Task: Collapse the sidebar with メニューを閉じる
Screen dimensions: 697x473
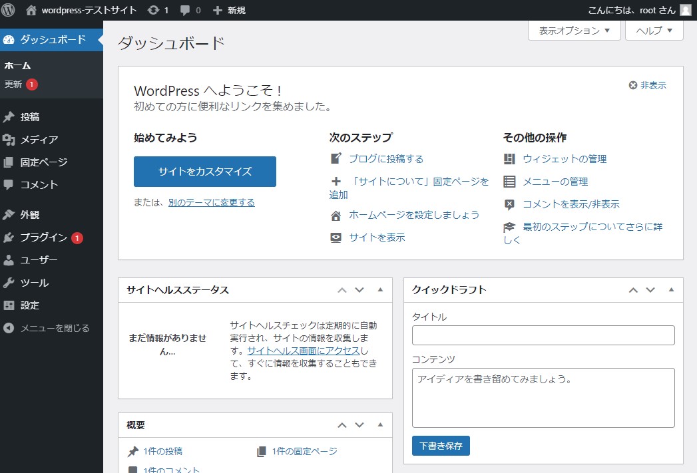Action: (x=55, y=328)
